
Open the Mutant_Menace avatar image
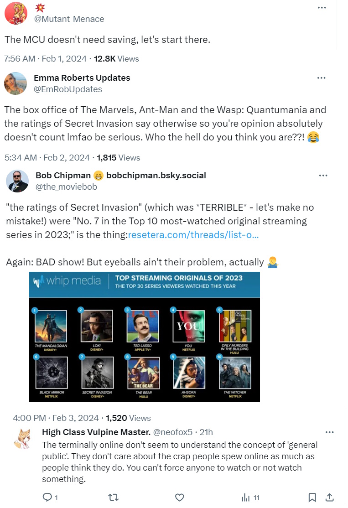(16, 13)
